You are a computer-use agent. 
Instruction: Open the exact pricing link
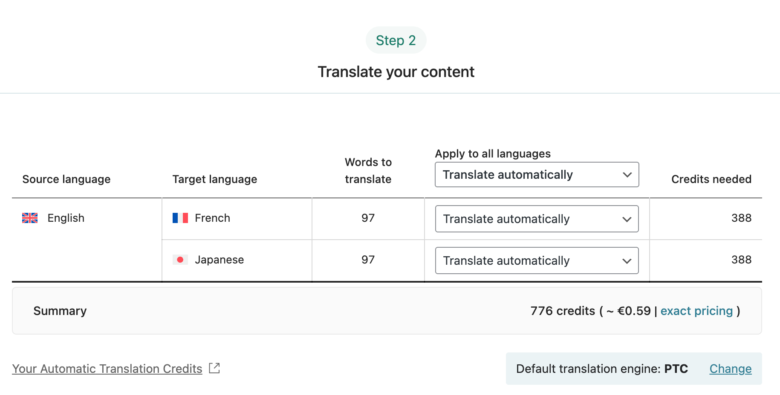coord(696,311)
